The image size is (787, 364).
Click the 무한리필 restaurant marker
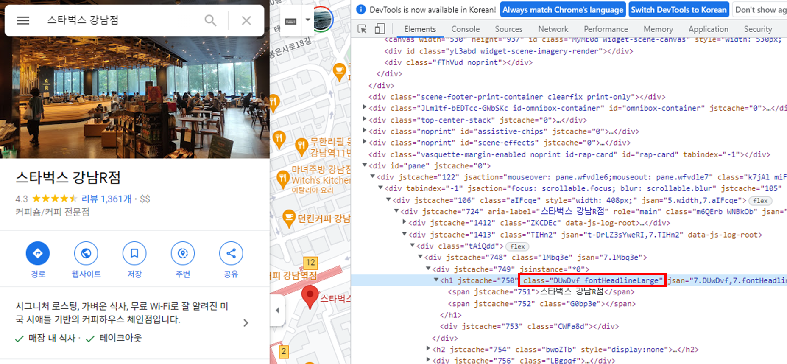coord(301,147)
